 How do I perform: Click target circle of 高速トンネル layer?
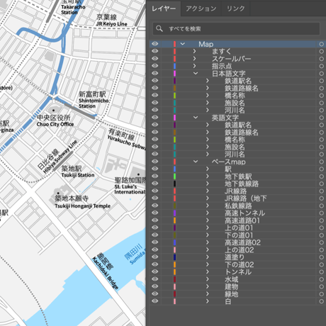(x=321, y=213)
